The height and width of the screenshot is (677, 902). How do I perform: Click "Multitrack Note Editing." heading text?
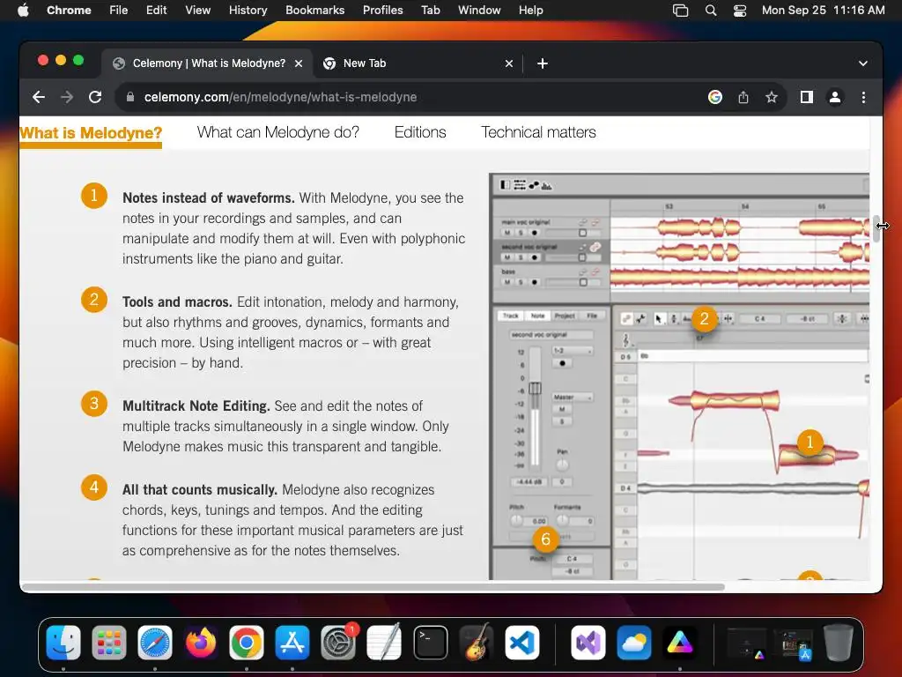pyautogui.click(x=196, y=405)
